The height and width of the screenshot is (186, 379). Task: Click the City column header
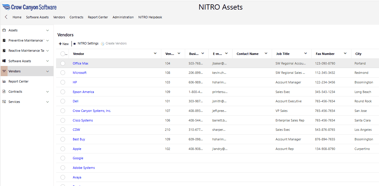[x=358, y=54]
